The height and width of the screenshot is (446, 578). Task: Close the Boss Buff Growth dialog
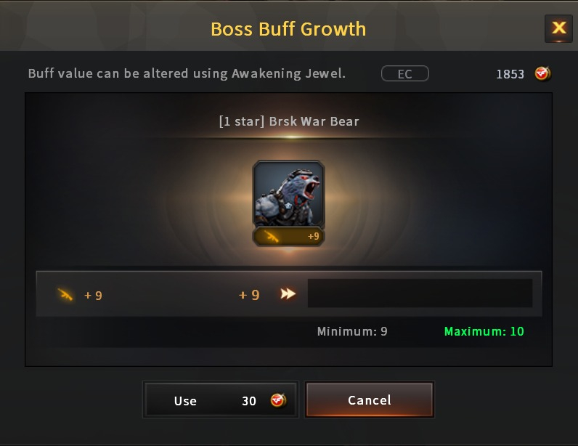(x=558, y=28)
